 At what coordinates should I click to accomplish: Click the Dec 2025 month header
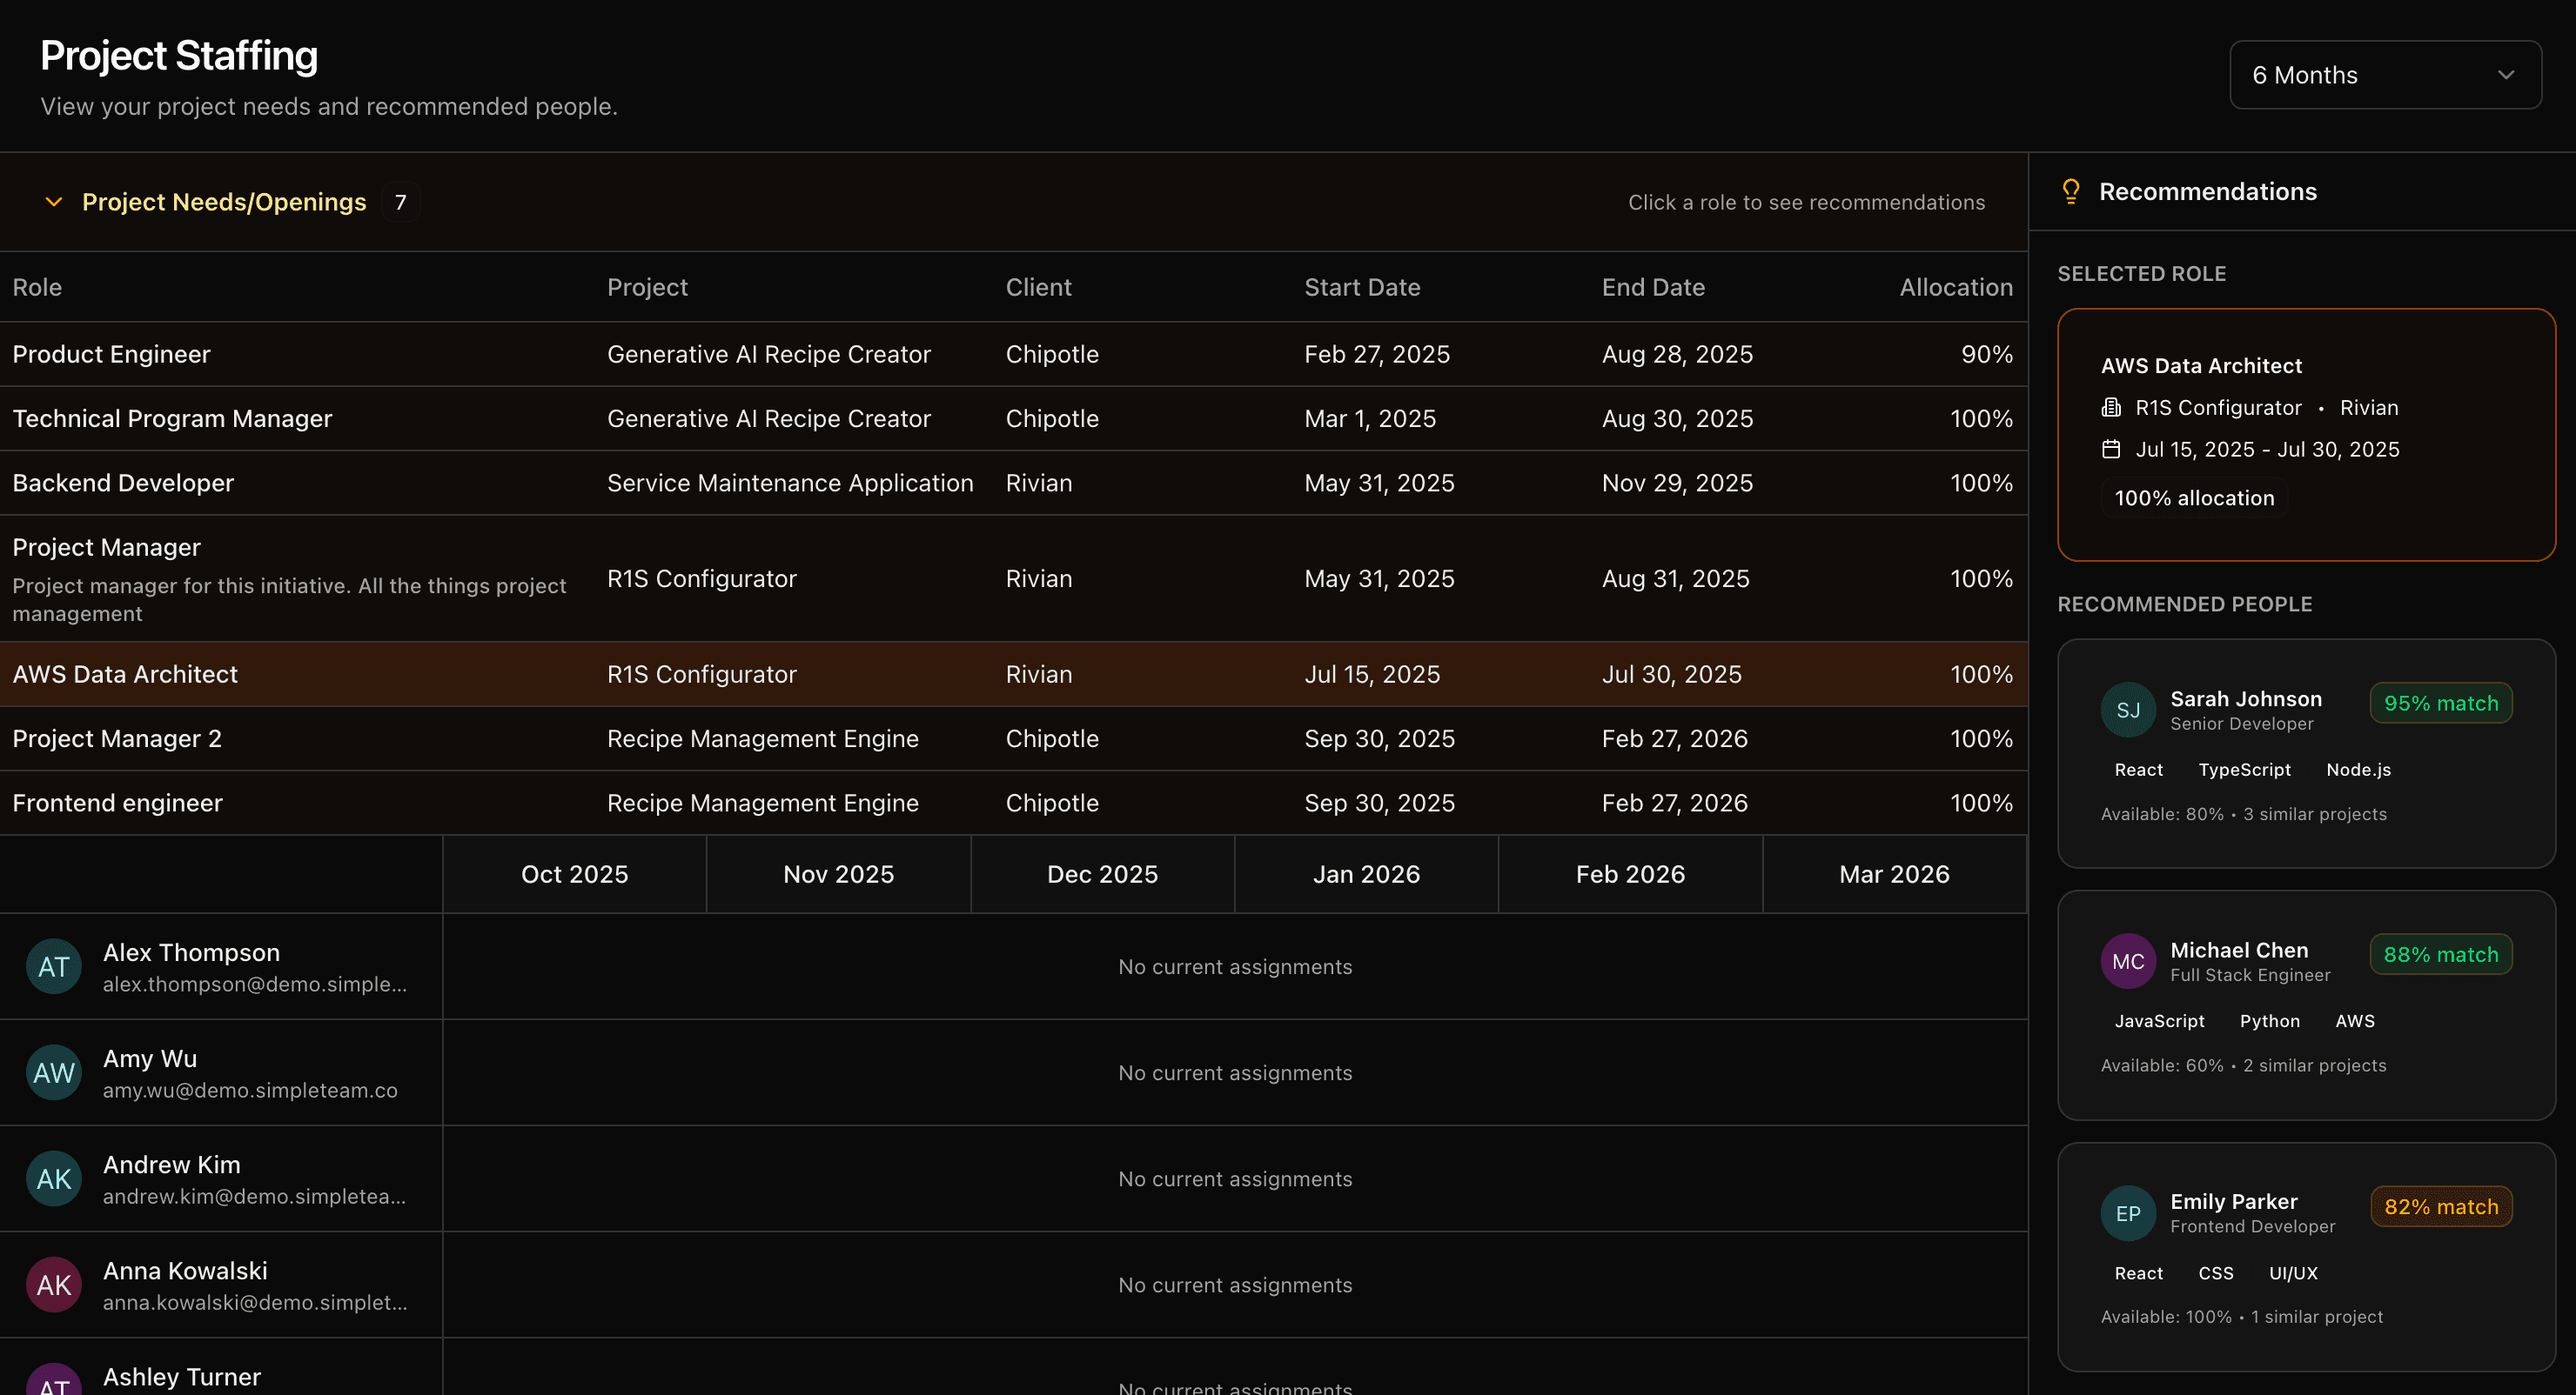1102,874
